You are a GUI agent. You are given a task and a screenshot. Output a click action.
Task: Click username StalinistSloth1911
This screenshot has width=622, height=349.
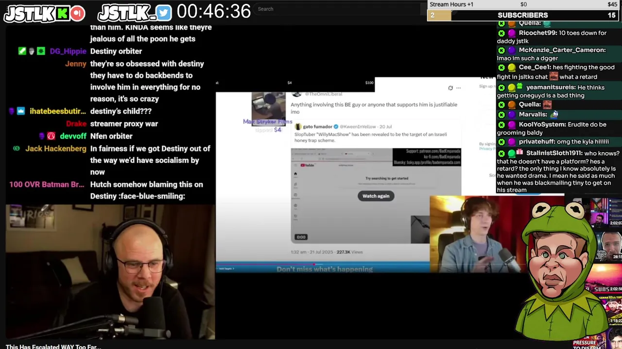pyautogui.click(x=554, y=153)
